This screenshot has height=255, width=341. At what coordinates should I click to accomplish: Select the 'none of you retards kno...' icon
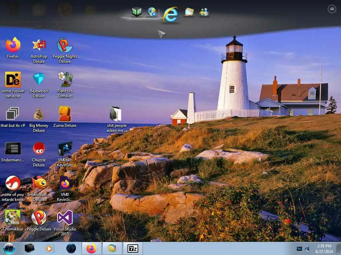pyautogui.click(x=13, y=189)
